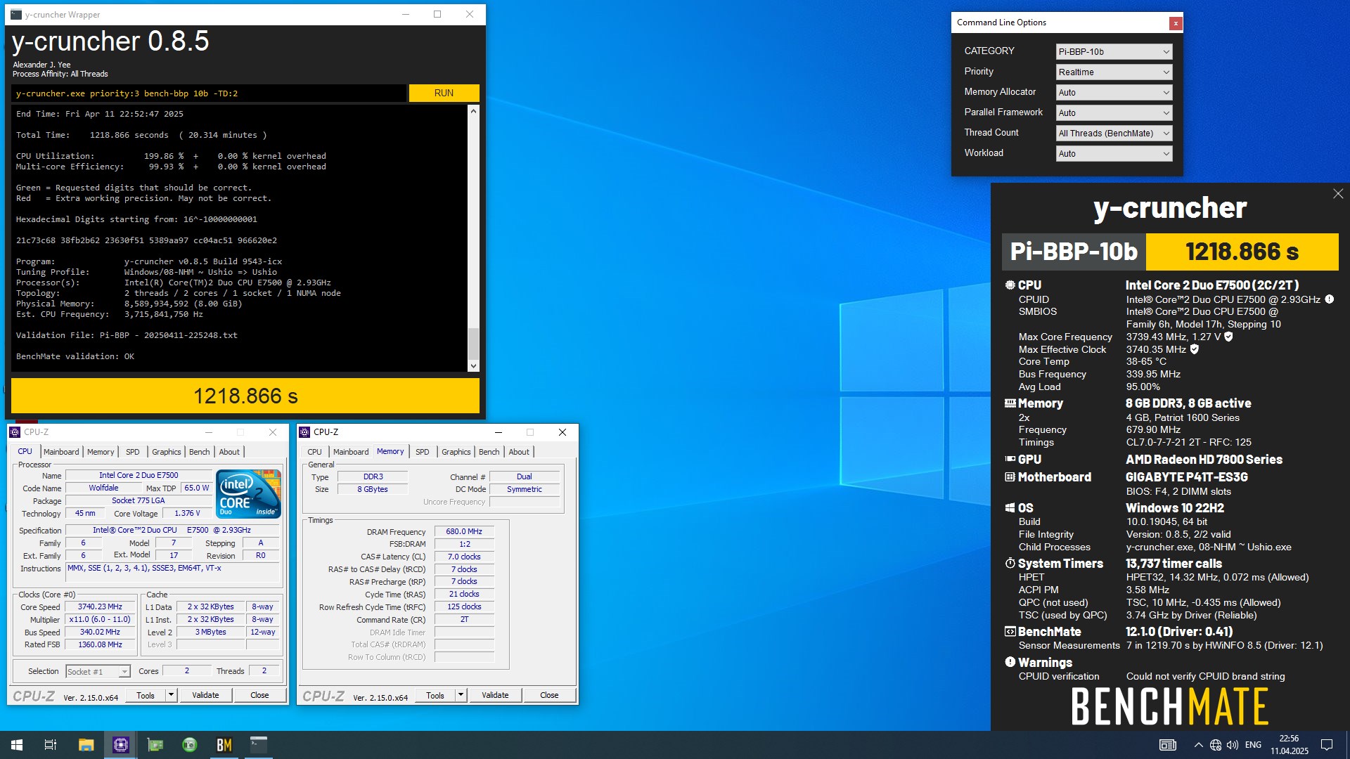Switch to Mainboard tab in left CPU-Z window
This screenshot has height=759, width=1350.
tap(61, 452)
